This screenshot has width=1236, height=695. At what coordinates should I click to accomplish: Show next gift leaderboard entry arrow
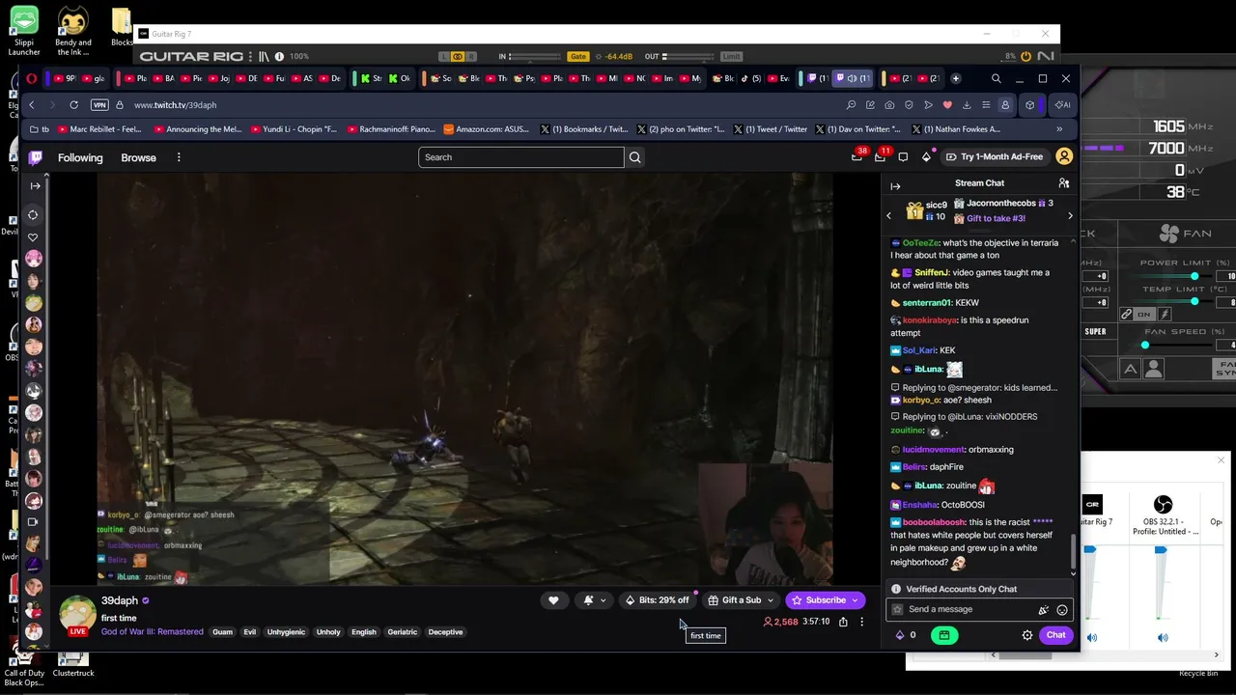pyautogui.click(x=1070, y=215)
